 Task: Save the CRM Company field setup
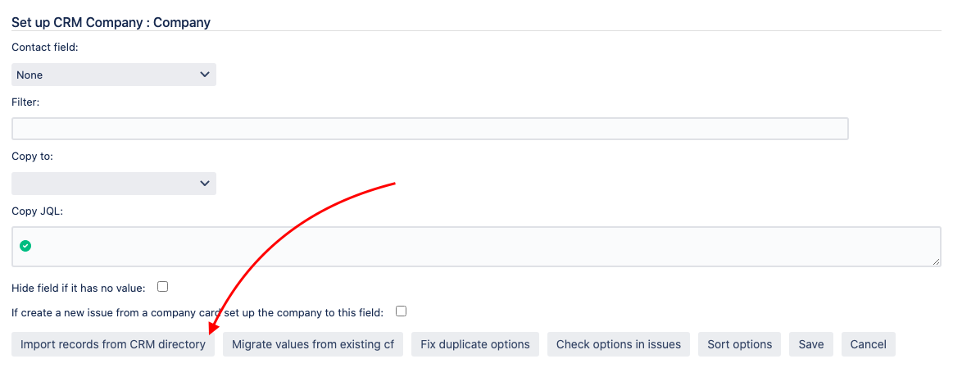(x=811, y=344)
